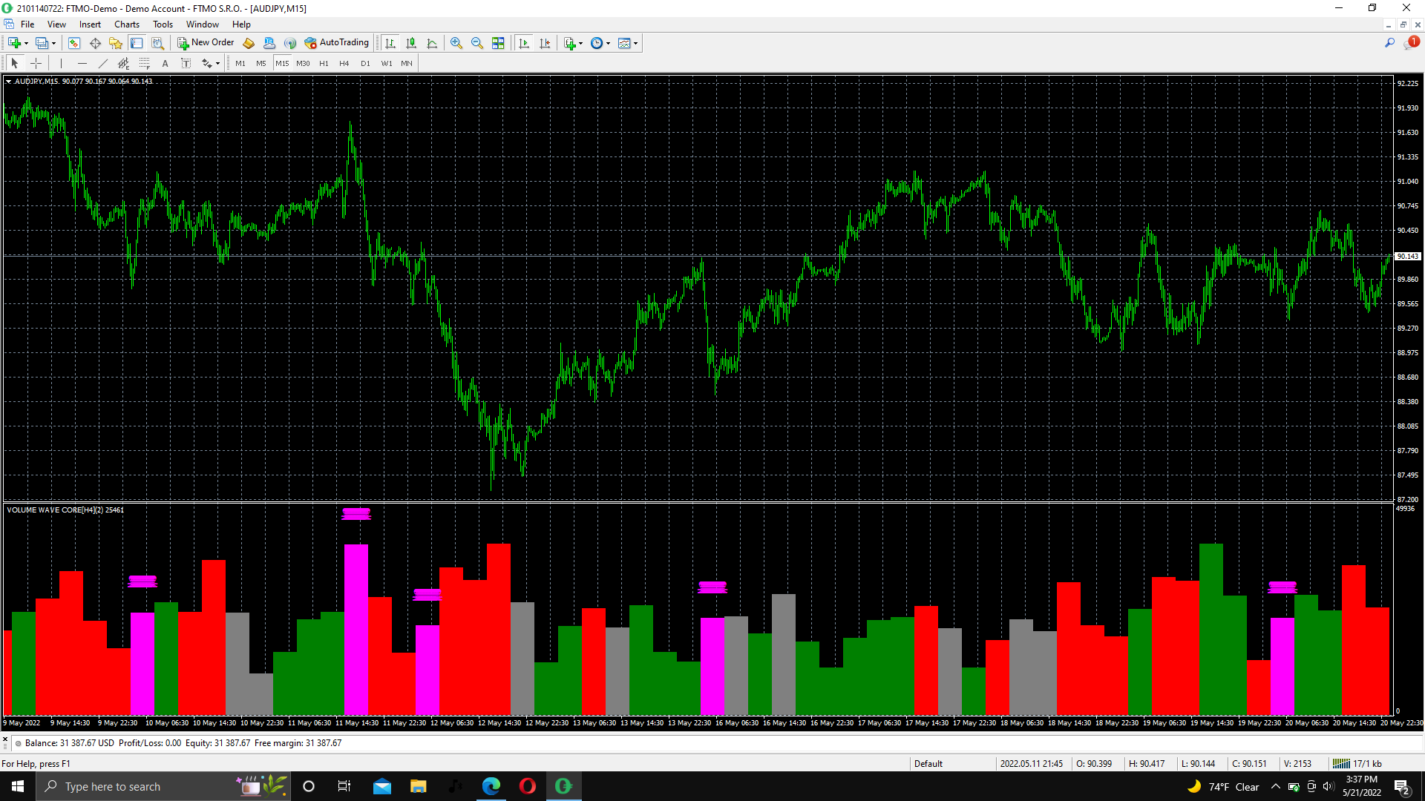Select the crosshair tool

(x=36, y=64)
